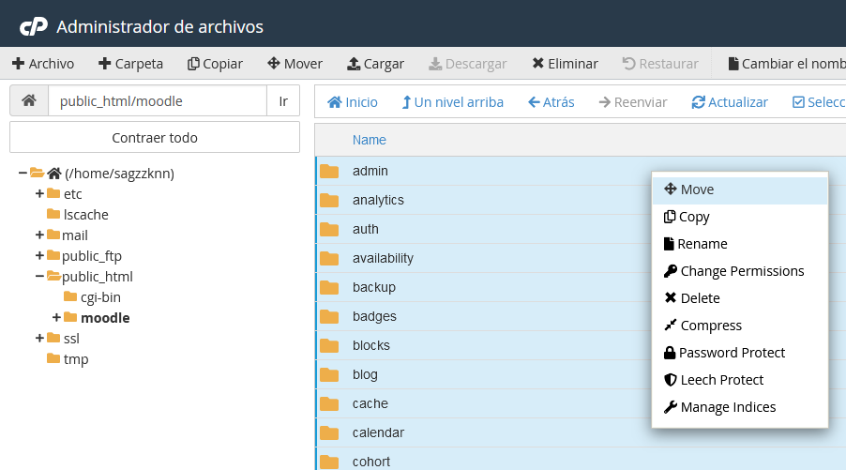Select cgi-bin in the folder tree
The width and height of the screenshot is (846, 470).
[100, 297]
